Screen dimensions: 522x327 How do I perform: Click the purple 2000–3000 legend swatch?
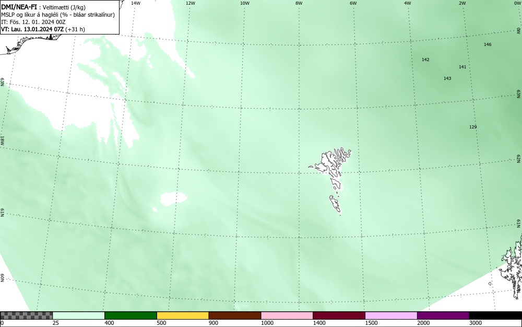[443, 316]
